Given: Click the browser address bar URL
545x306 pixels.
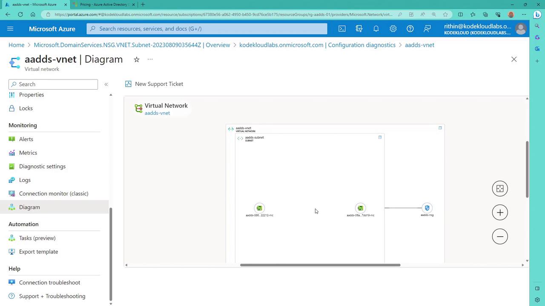Looking at the screenshot, I should pyautogui.click(x=224, y=14).
